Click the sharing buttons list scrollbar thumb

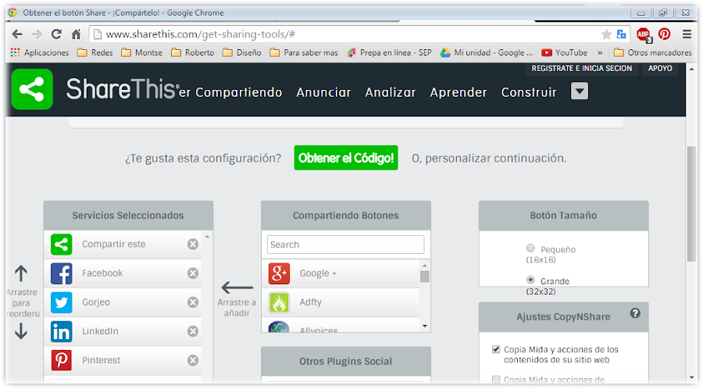click(425, 277)
